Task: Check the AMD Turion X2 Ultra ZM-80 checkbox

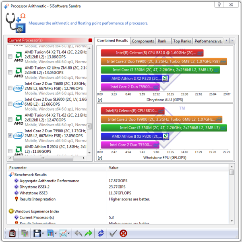Action: click(10, 72)
